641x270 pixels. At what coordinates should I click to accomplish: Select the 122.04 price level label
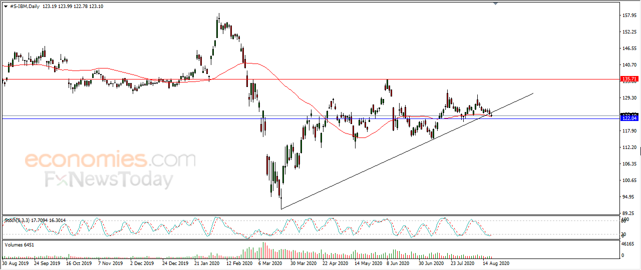[628, 118]
